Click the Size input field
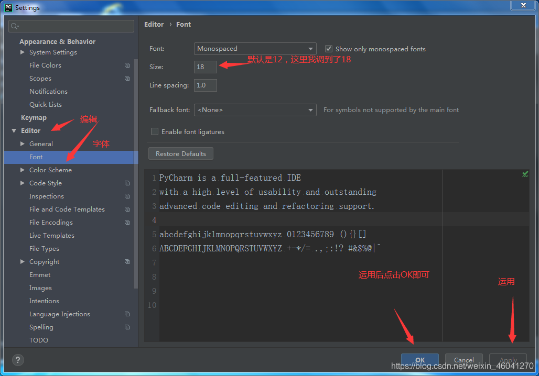 pos(206,67)
